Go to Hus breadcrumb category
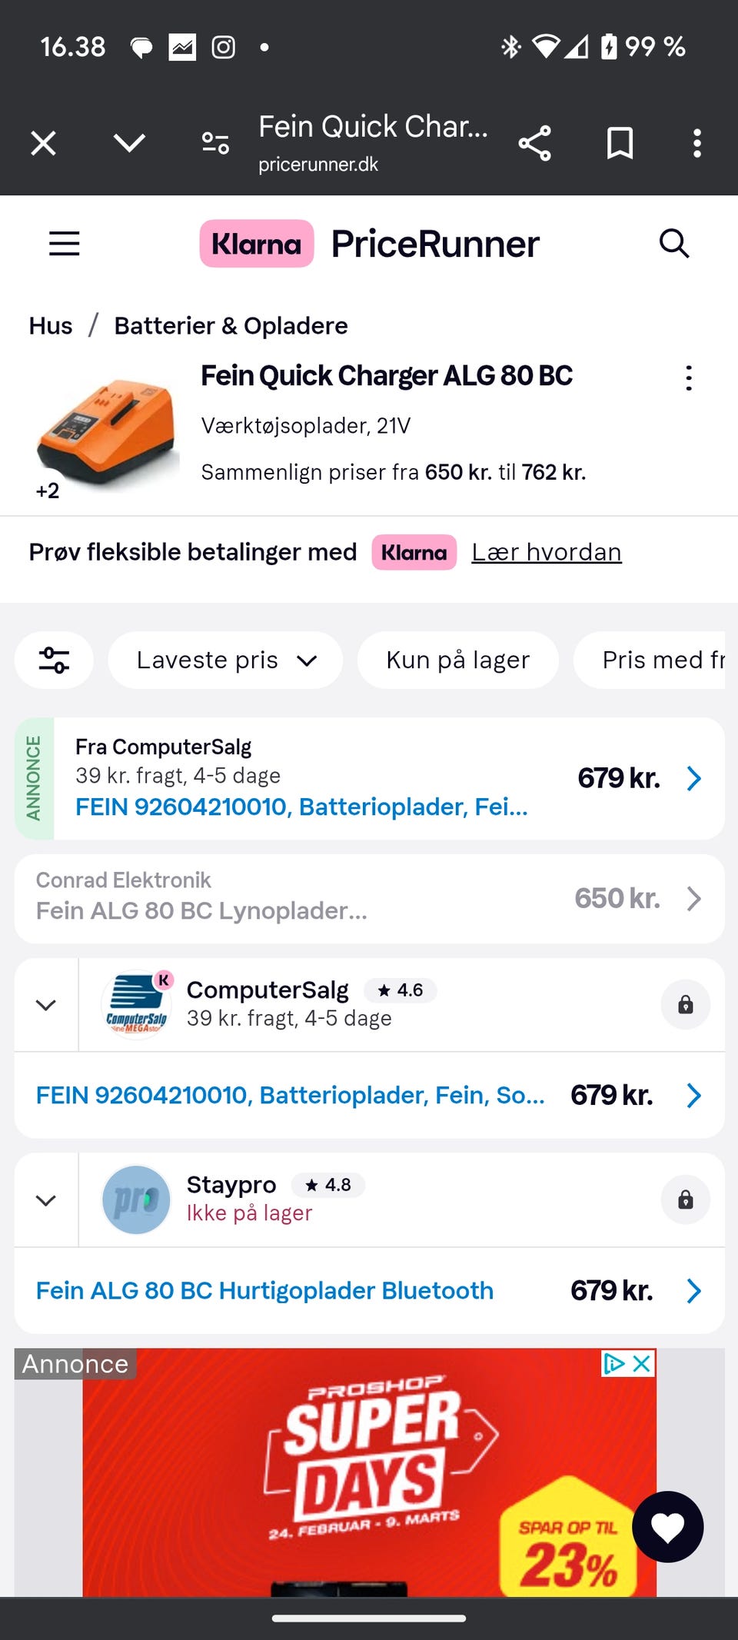Screen dimensions: 738x1640 click(51, 326)
